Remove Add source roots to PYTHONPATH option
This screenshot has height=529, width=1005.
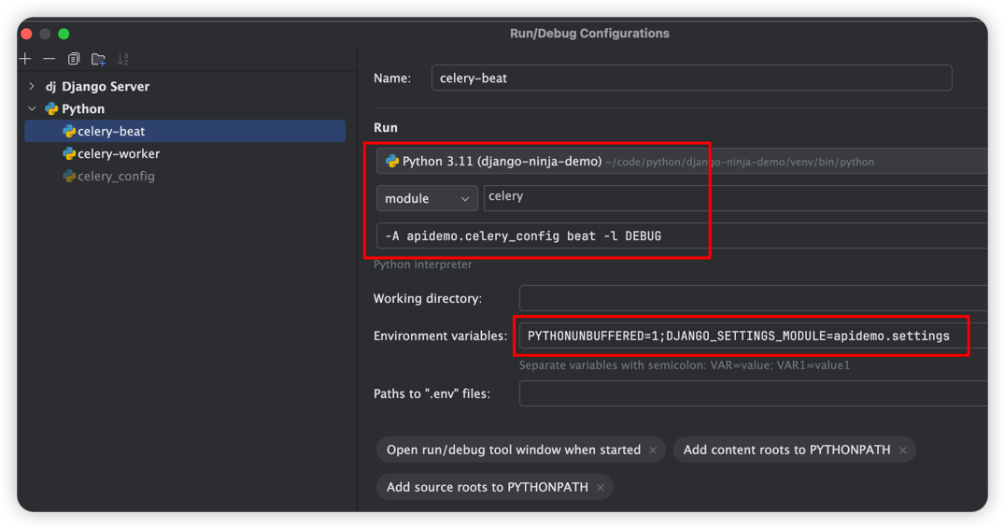[x=600, y=488]
